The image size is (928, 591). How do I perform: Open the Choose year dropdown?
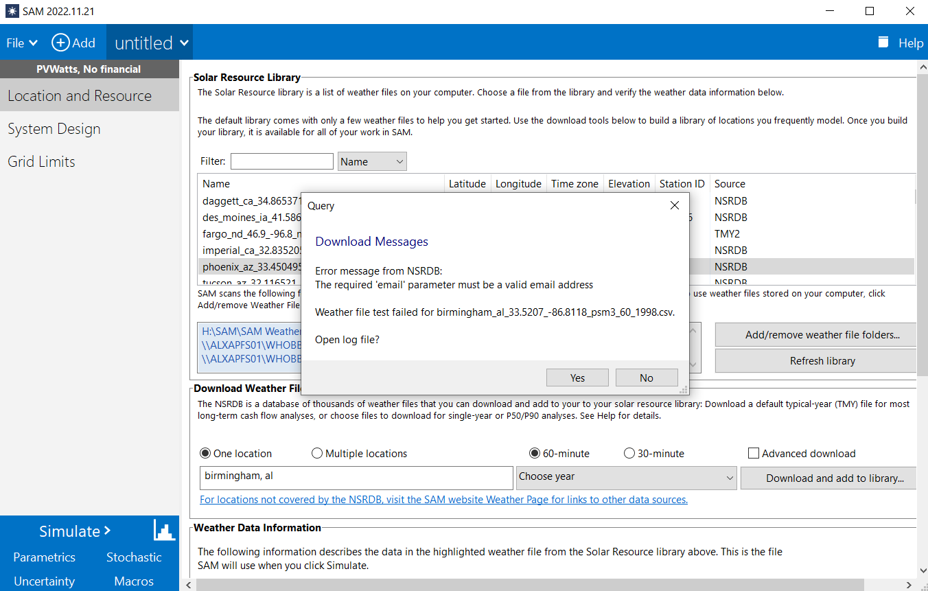click(x=625, y=478)
